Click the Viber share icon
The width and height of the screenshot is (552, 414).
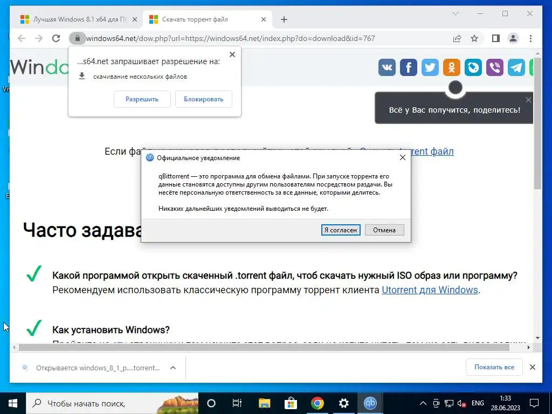495,67
